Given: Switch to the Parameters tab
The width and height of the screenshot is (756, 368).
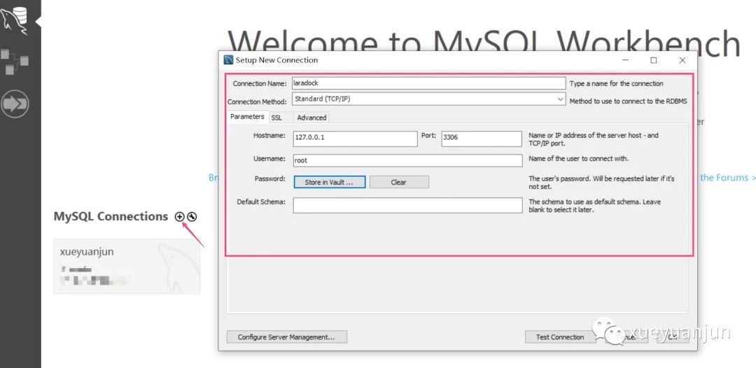Looking at the screenshot, I should pyautogui.click(x=247, y=117).
